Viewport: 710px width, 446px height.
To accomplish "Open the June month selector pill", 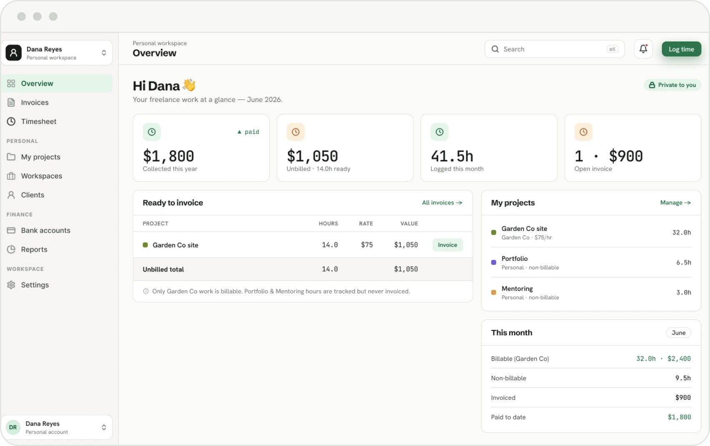I will 678,333.
